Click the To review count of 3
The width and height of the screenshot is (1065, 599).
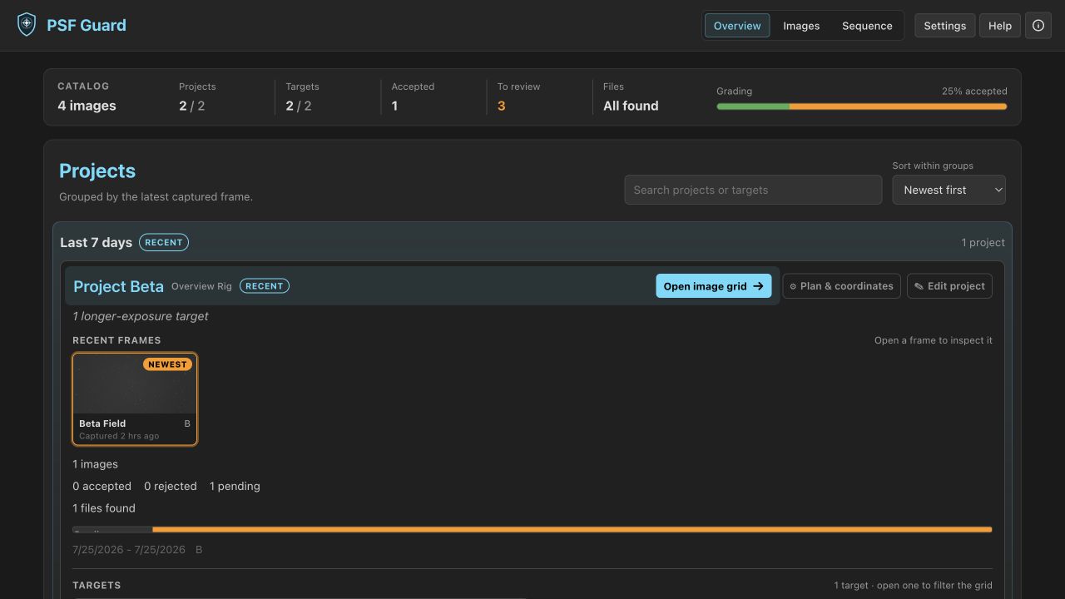pyautogui.click(x=501, y=106)
